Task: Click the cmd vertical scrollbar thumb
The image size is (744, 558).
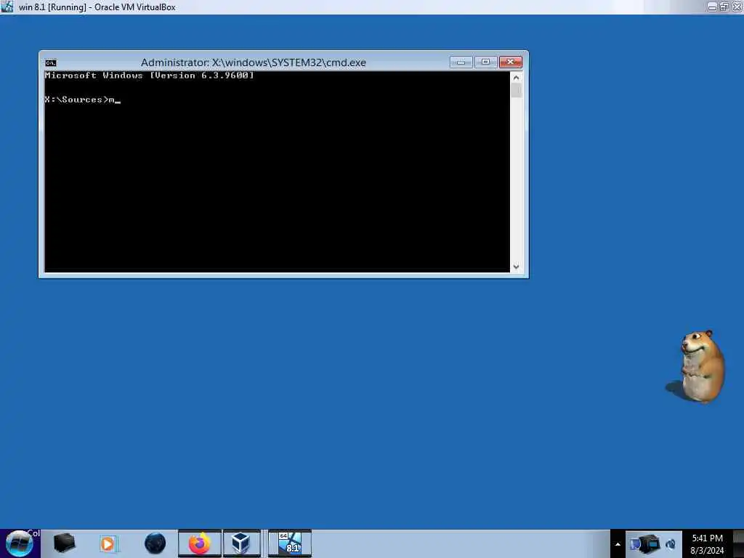Action: click(x=517, y=90)
